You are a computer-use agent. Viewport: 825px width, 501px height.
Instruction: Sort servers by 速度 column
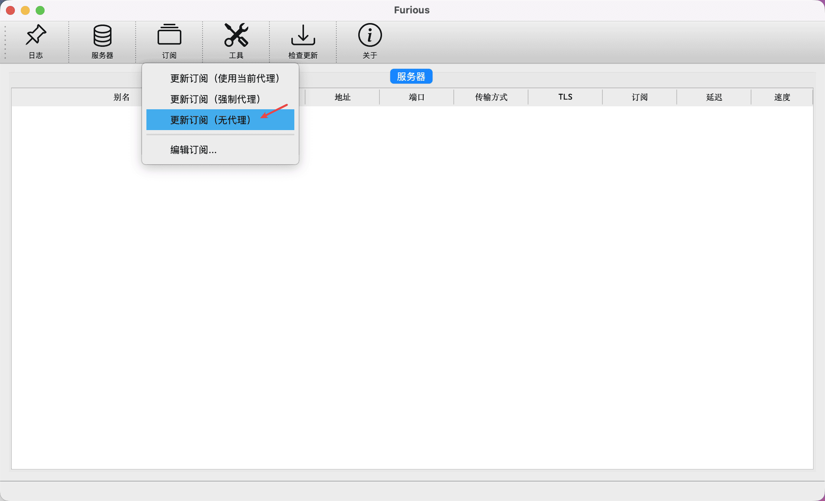point(782,97)
